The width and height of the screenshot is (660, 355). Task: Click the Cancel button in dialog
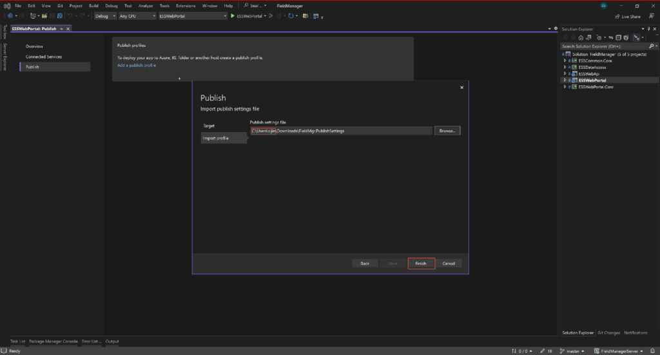449,264
